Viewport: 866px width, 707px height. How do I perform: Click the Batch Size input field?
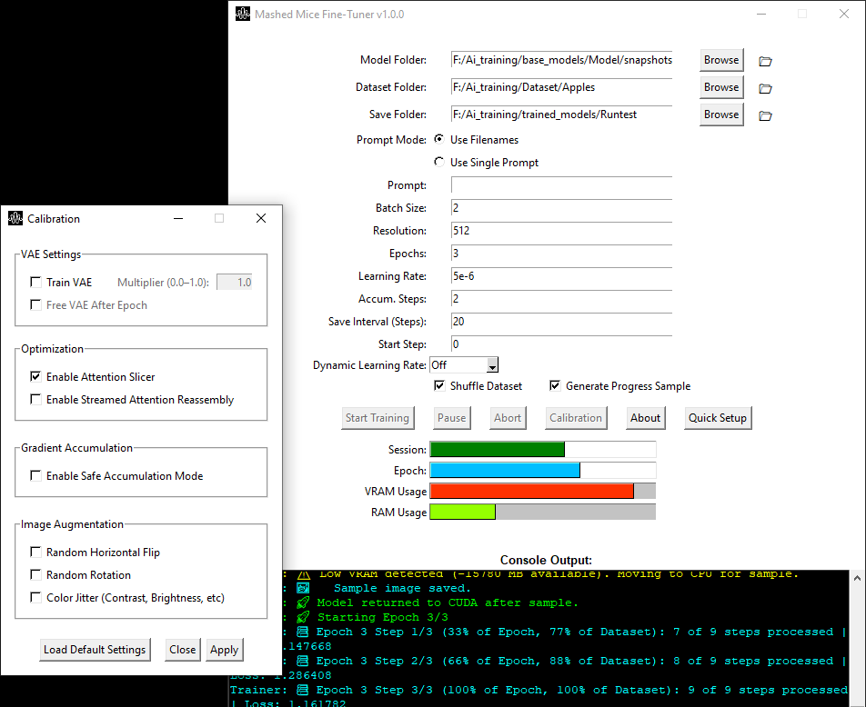tap(561, 207)
